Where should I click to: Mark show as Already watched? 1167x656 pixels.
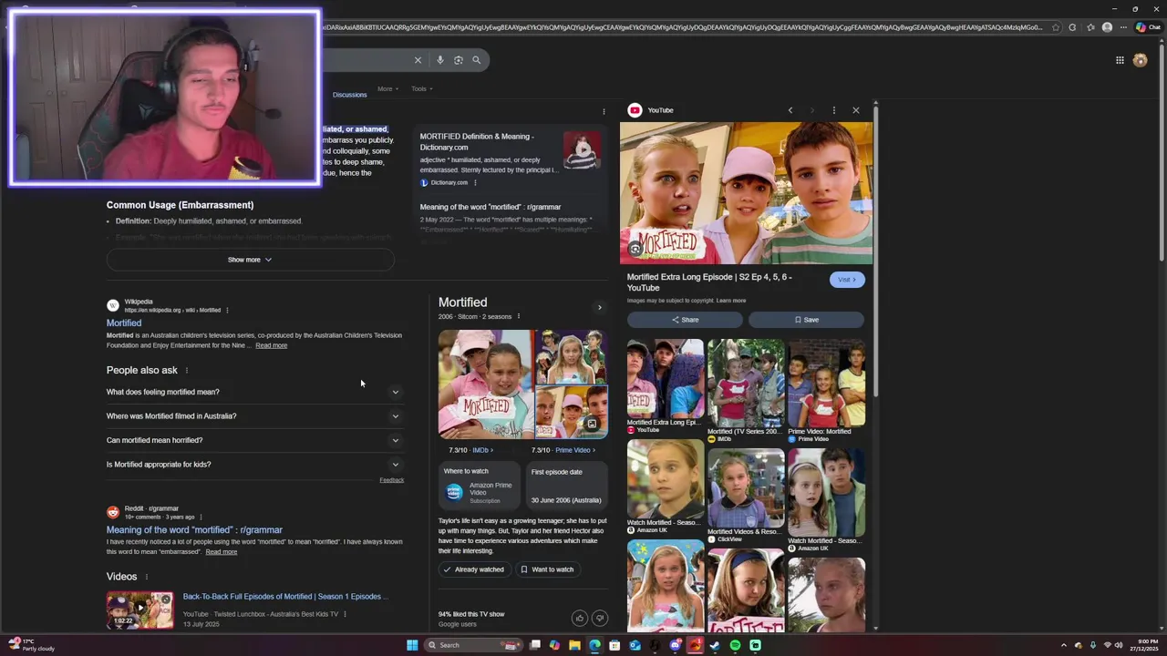tap(473, 569)
